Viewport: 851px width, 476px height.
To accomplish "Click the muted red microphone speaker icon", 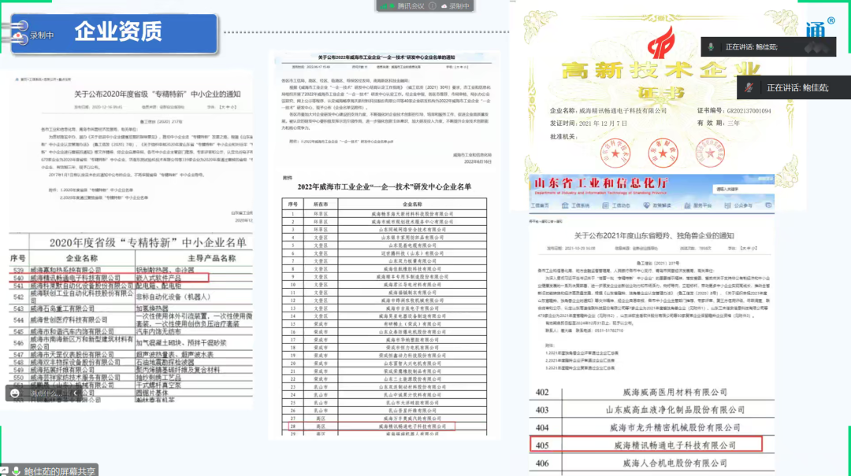I will click(749, 87).
